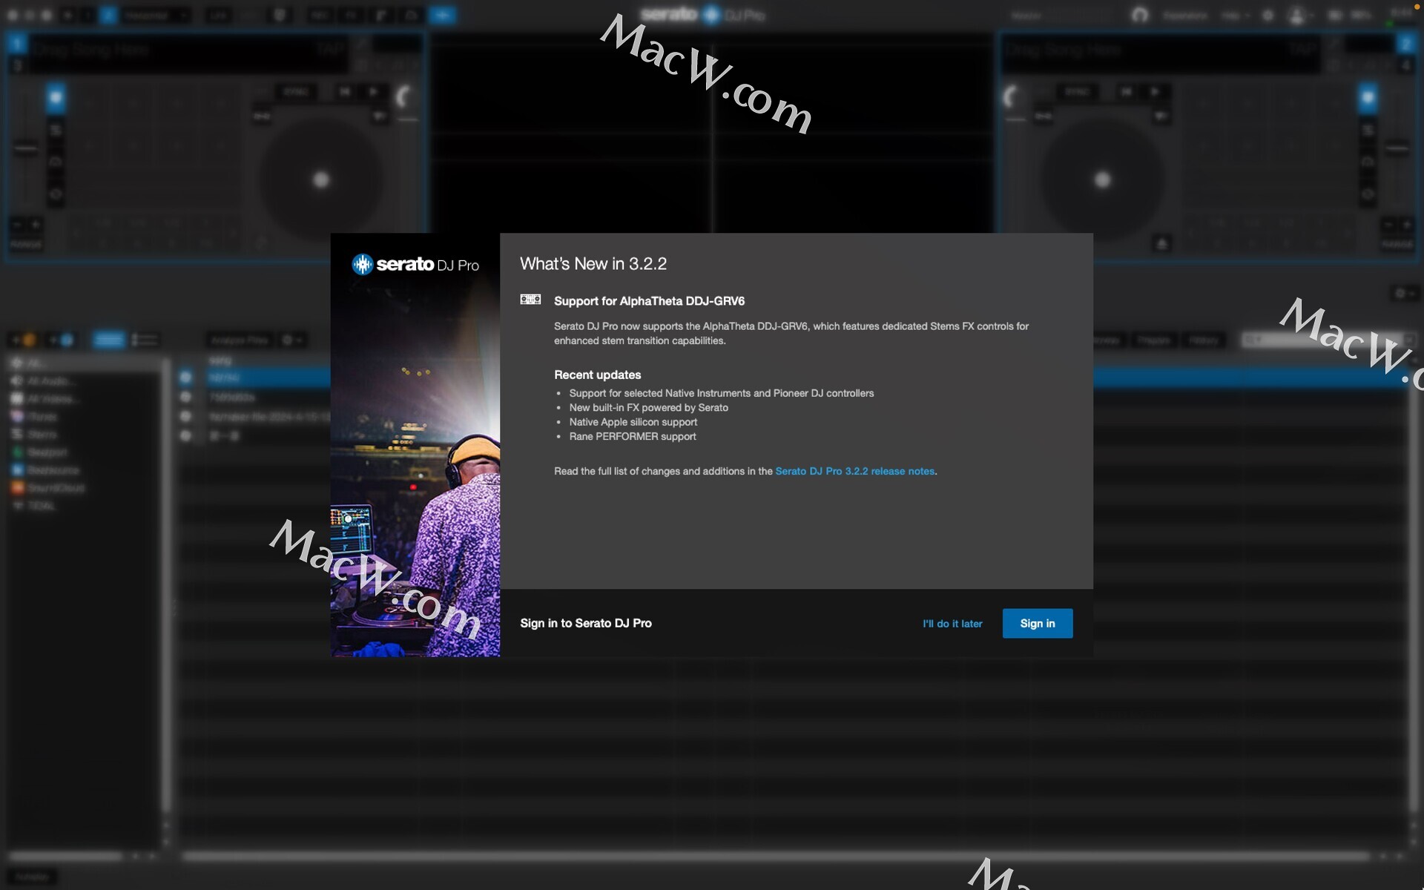Click play on the right deck
The height and width of the screenshot is (890, 1424).
click(1155, 91)
